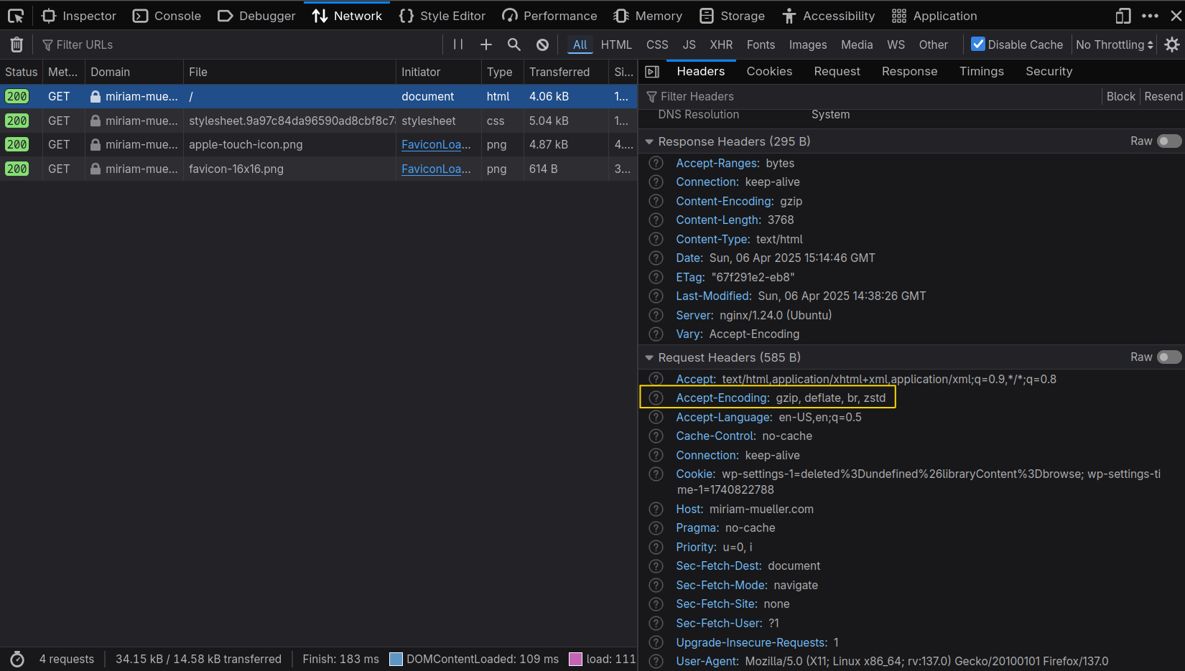1185x671 pixels.
Task: Open new request creation with plus icon
Action: tap(485, 44)
